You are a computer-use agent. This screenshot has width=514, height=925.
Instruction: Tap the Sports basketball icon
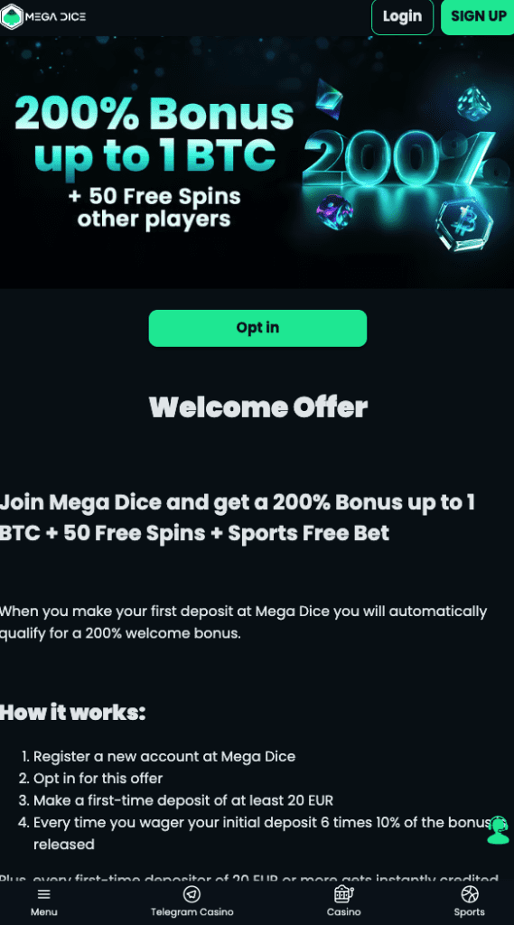coord(470,894)
